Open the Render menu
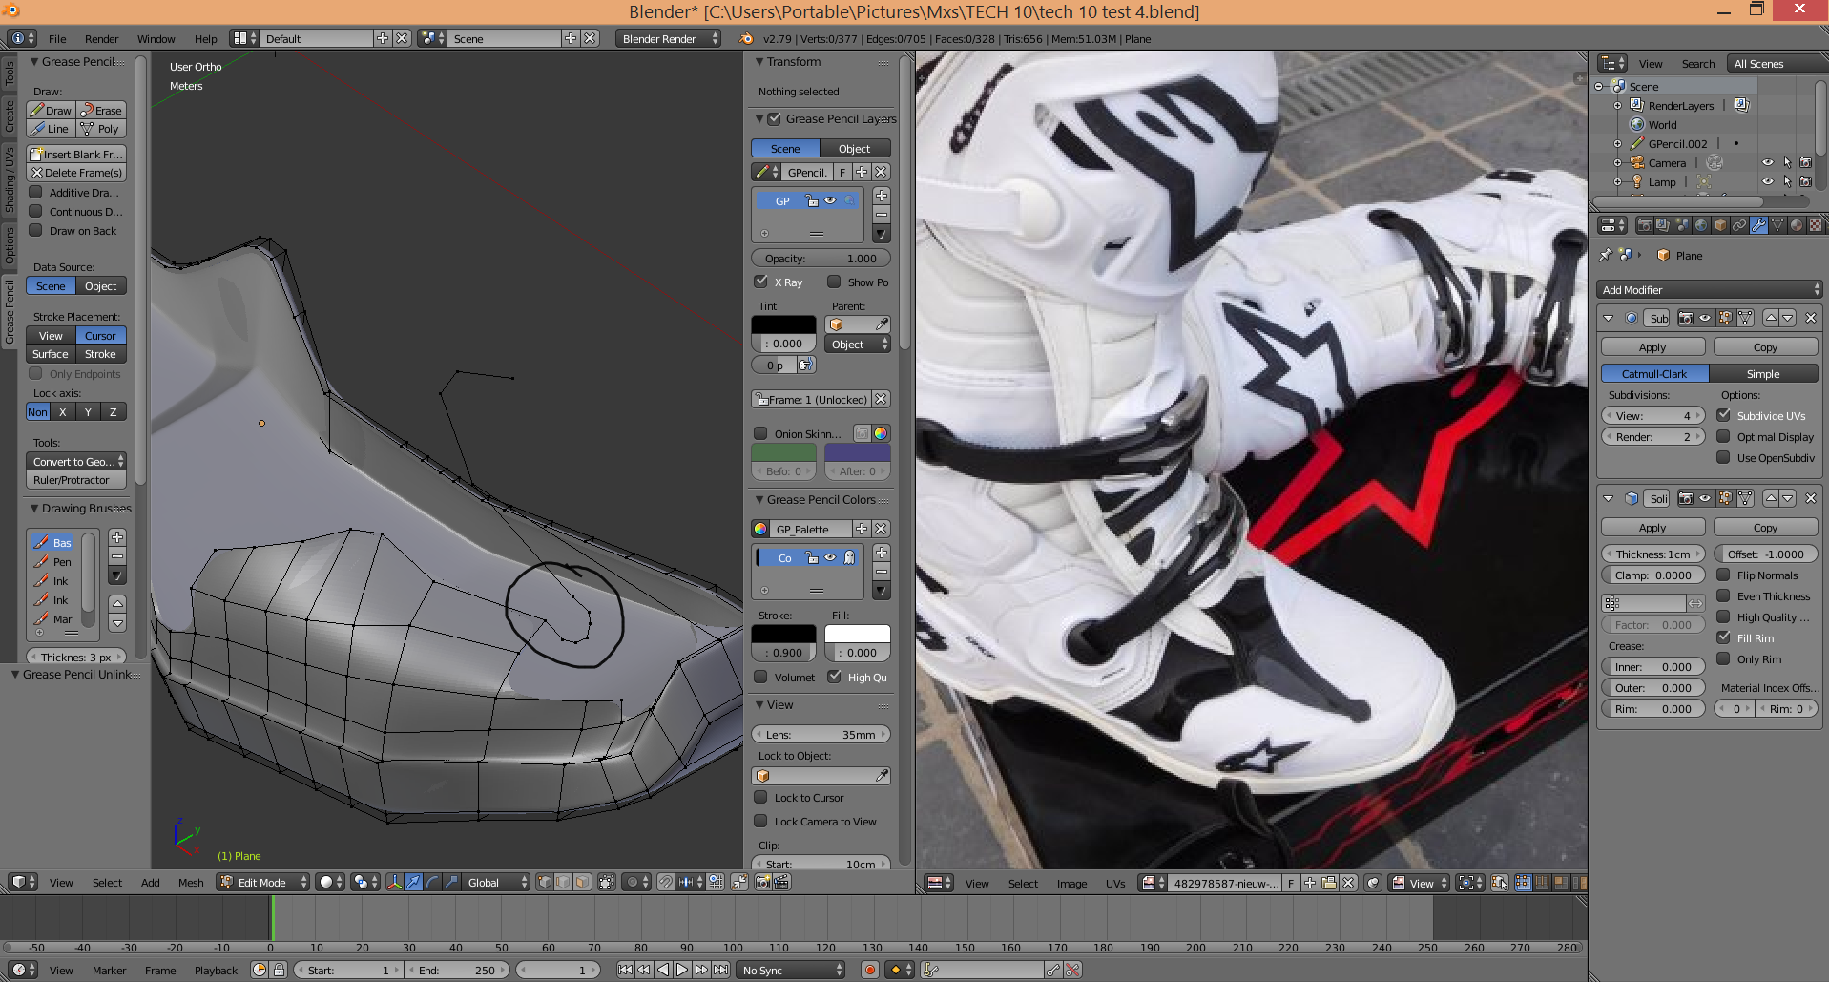 tap(101, 39)
